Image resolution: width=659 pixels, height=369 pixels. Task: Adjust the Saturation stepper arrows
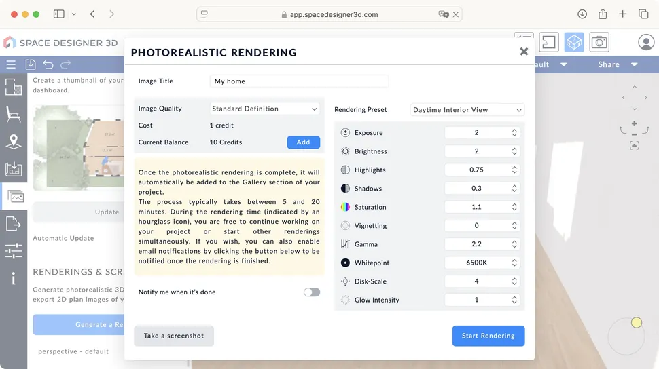[x=514, y=207]
